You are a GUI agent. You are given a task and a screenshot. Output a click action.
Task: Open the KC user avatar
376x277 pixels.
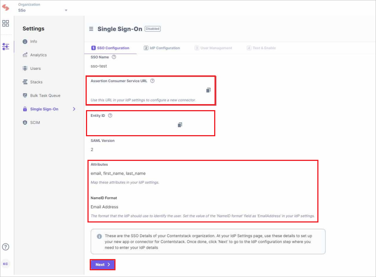click(6, 264)
